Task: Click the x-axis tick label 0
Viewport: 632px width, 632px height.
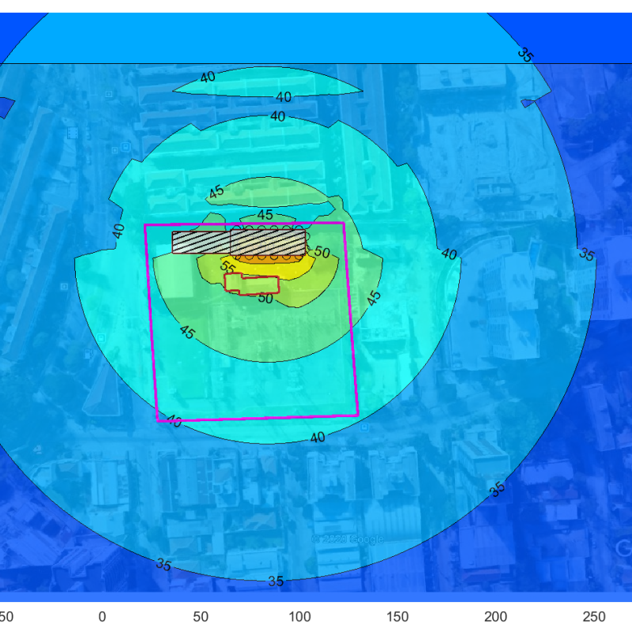Action: pyautogui.click(x=102, y=616)
